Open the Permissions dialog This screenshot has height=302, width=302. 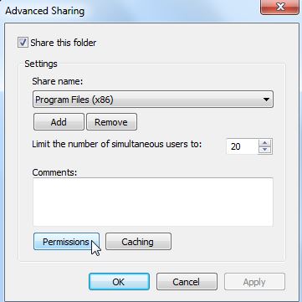(x=66, y=242)
